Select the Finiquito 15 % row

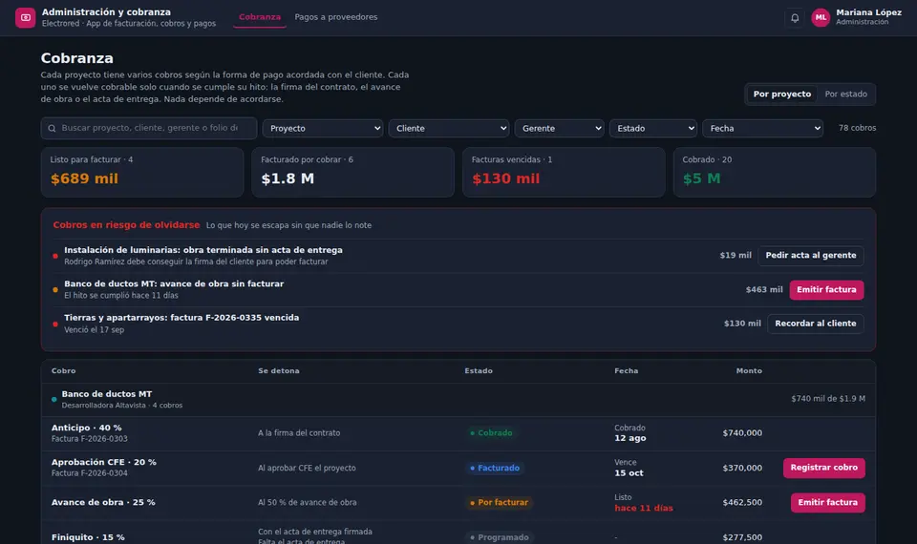(458, 533)
